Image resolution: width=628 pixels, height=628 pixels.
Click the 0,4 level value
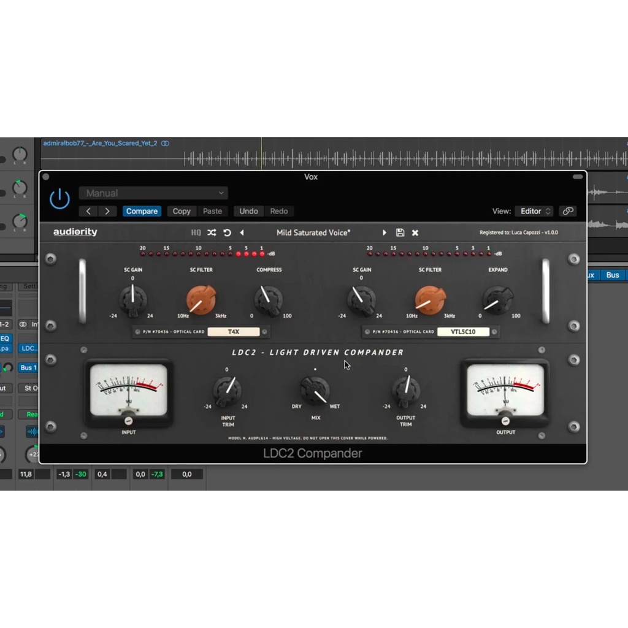[102, 474]
